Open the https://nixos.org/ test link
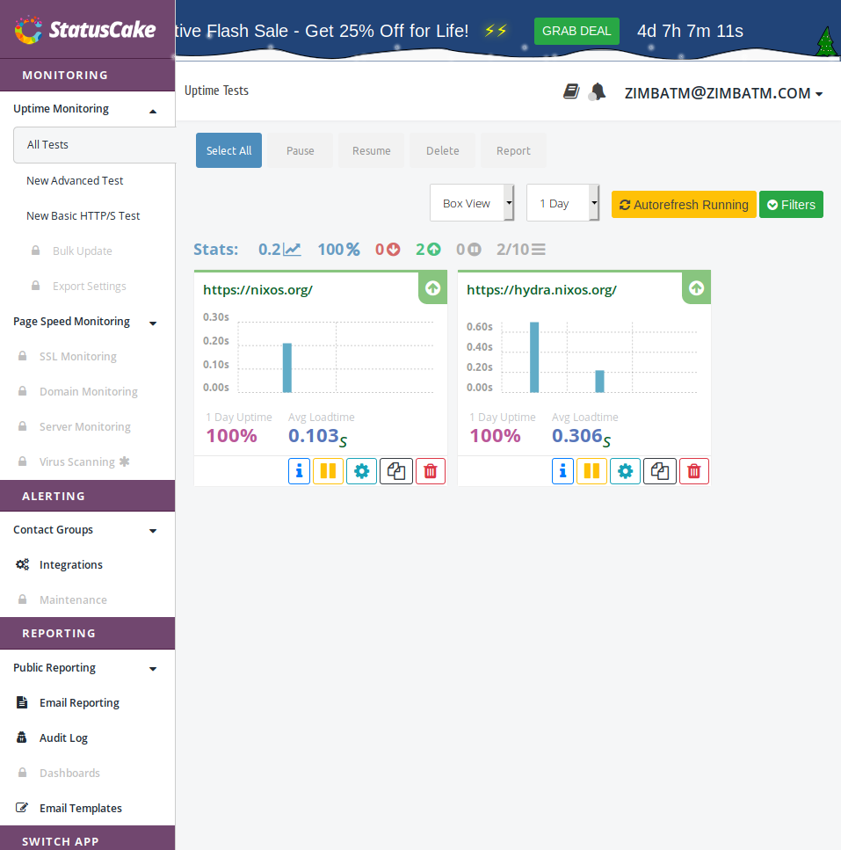 click(258, 290)
